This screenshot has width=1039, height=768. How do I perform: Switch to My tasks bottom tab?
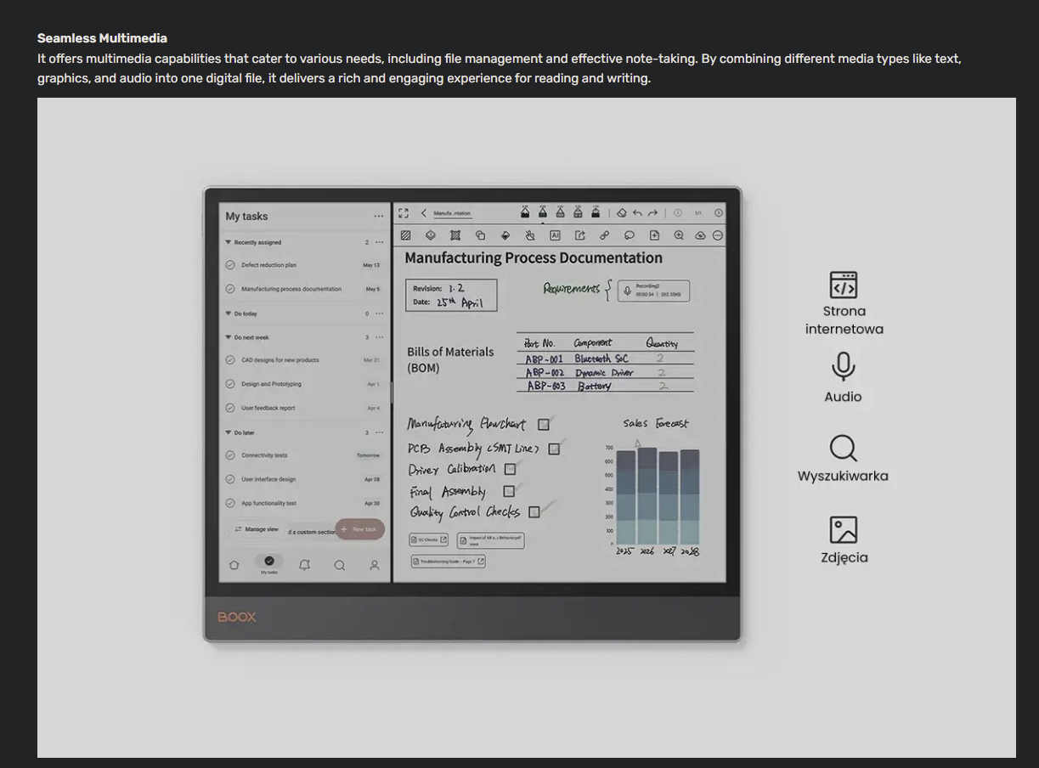269,564
